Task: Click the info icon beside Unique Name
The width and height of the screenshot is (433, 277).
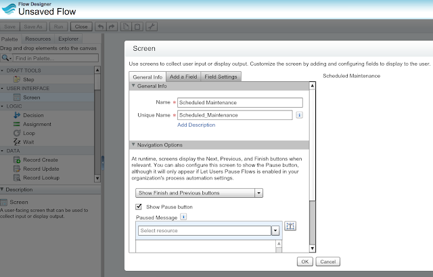Action: click(299, 116)
